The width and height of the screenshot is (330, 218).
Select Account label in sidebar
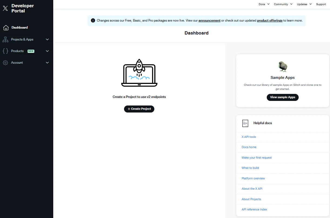[x=17, y=63]
